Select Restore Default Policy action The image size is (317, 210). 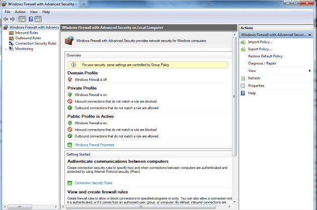click(x=266, y=56)
